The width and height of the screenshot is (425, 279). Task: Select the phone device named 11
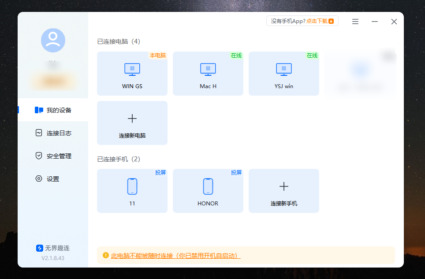[132, 190]
